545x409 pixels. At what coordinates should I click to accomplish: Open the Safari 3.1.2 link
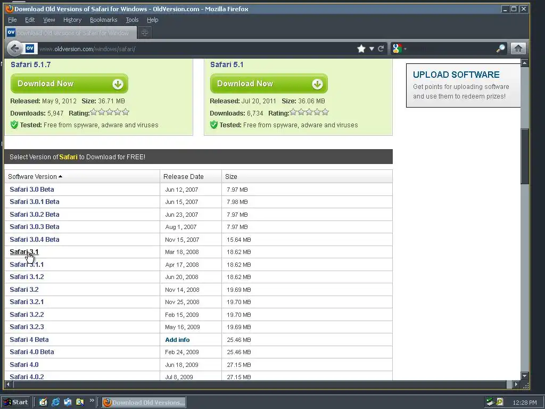pyautogui.click(x=27, y=277)
